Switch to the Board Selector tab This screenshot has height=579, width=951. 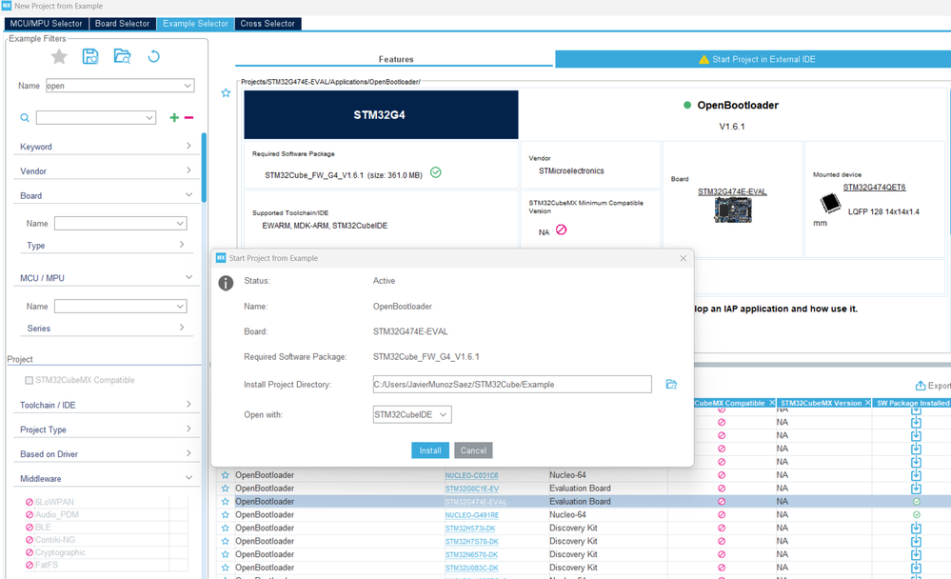(x=122, y=24)
